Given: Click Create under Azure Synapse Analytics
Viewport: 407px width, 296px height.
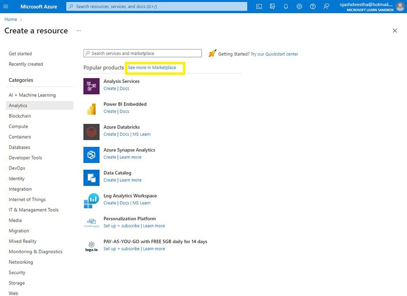Looking at the screenshot, I should 110,157.
